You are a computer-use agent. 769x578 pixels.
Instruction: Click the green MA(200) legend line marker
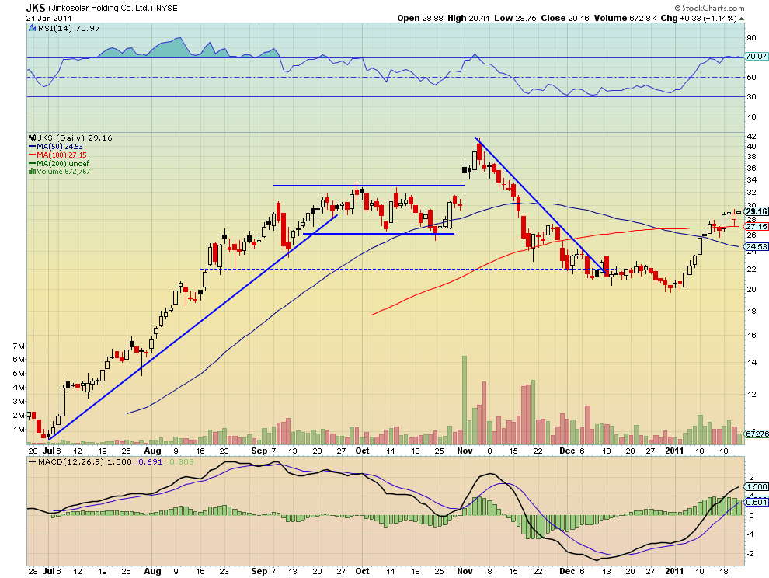[33, 163]
